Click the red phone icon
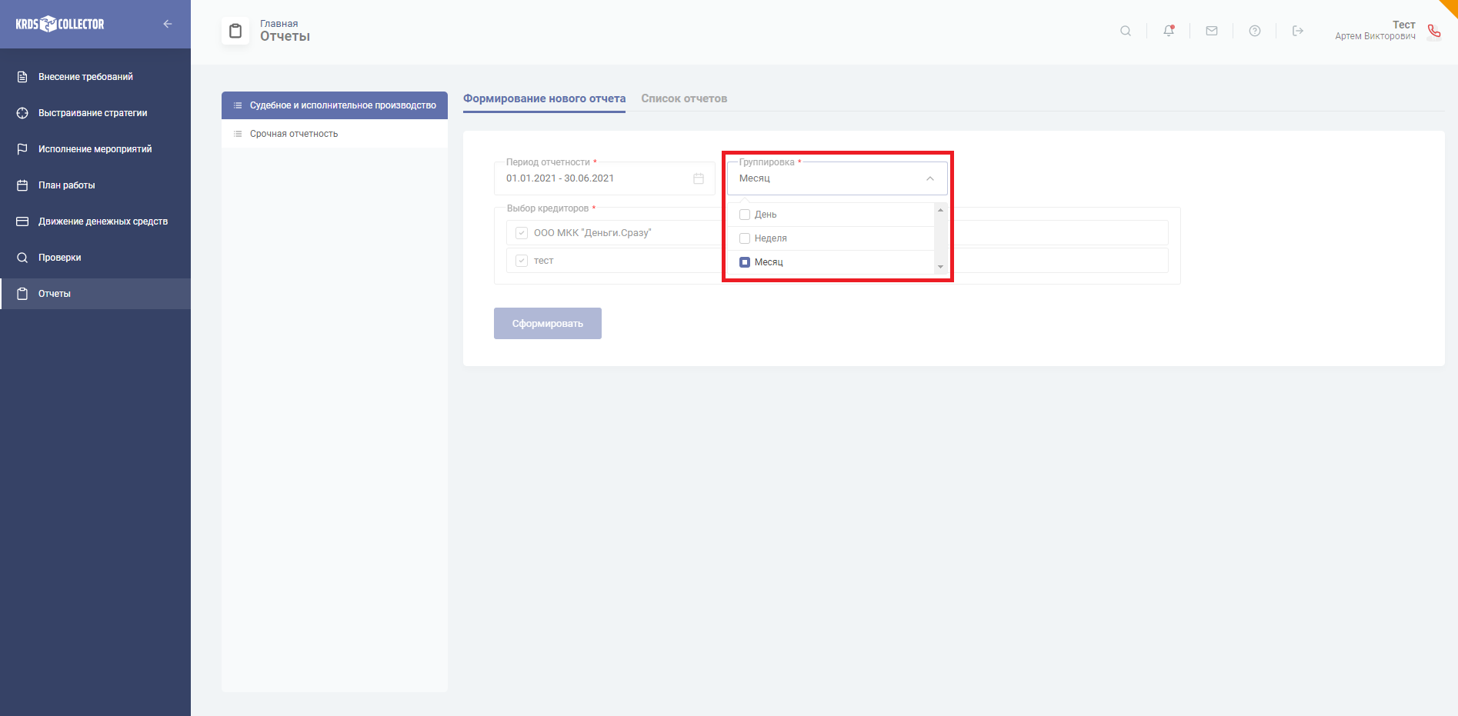The height and width of the screenshot is (716, 1458). [1434, 31]
